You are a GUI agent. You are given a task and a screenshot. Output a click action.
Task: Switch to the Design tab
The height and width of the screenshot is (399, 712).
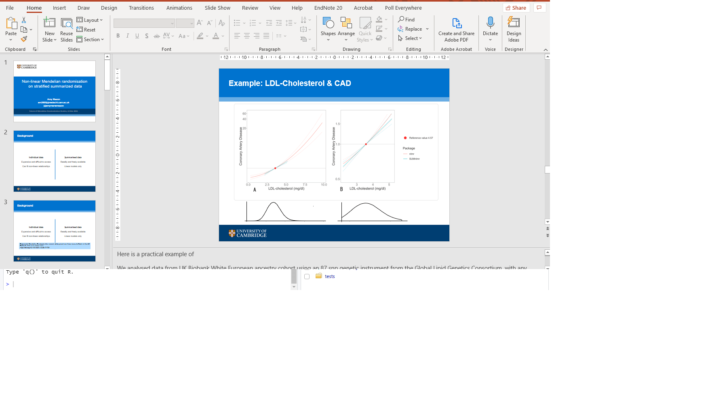(x=109, y=8)
